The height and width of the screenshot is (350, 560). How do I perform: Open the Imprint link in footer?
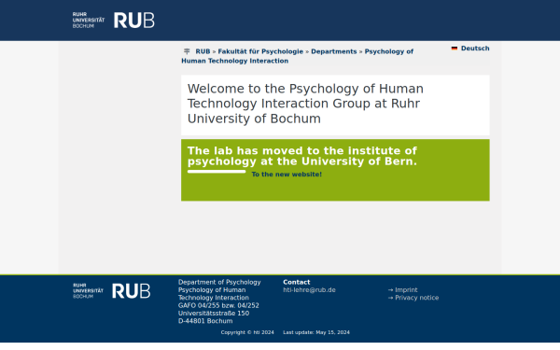(x=406, y=290)
